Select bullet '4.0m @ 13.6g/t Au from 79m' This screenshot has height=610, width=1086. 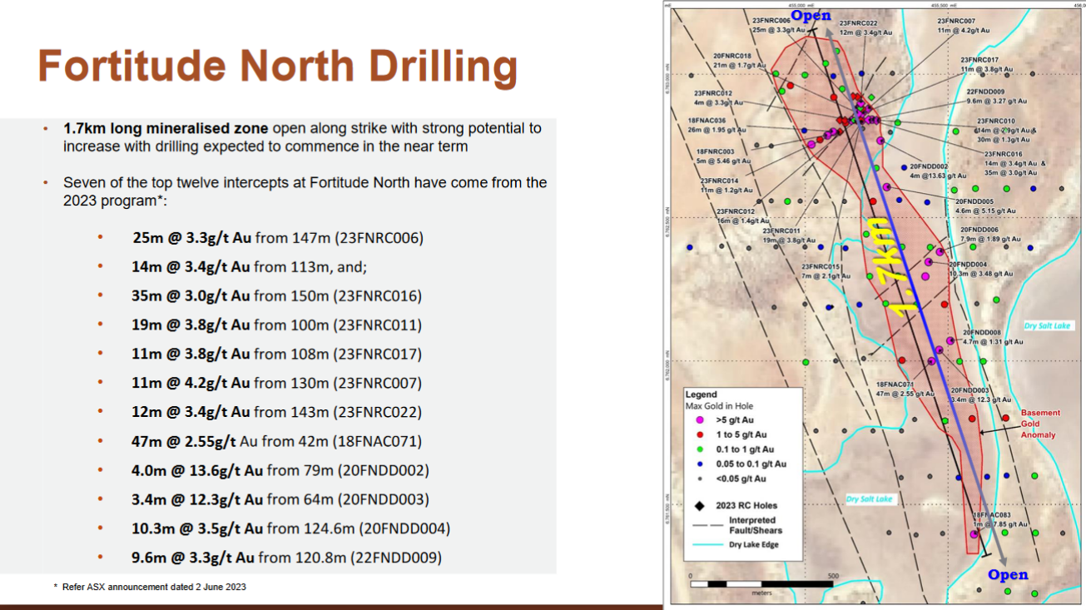coord(280,471)
